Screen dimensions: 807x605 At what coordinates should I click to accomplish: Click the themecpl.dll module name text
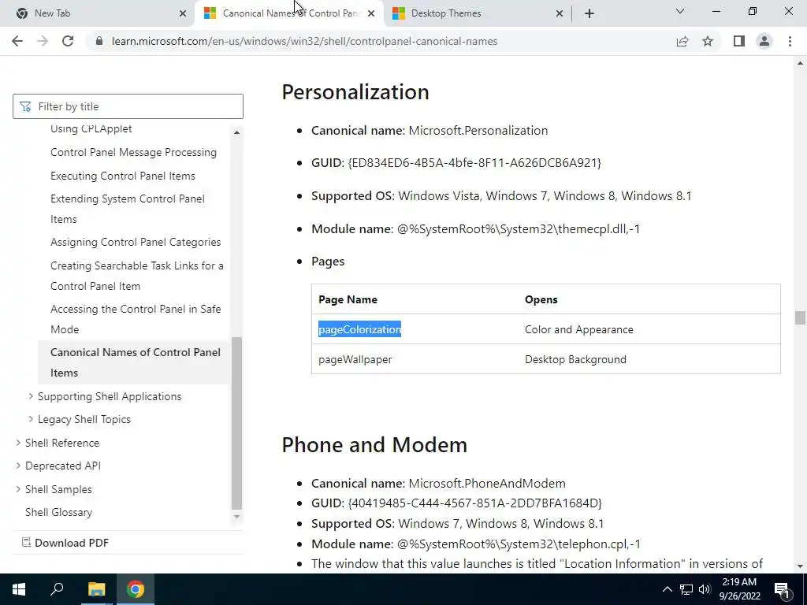[x=519, y=229]
